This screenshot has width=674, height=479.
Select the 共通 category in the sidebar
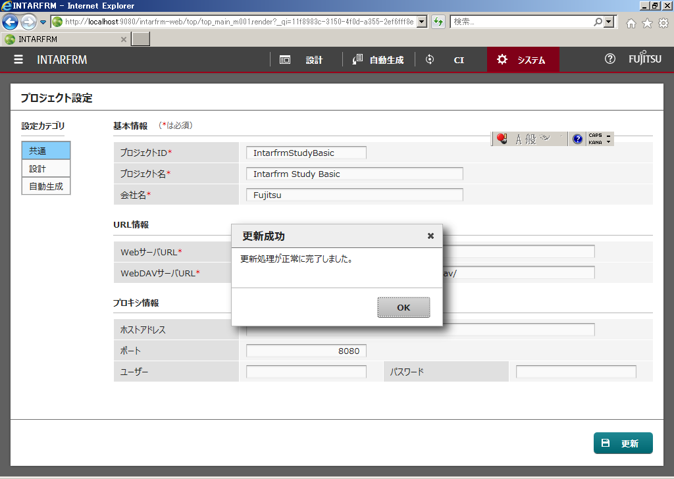[45, 150]
